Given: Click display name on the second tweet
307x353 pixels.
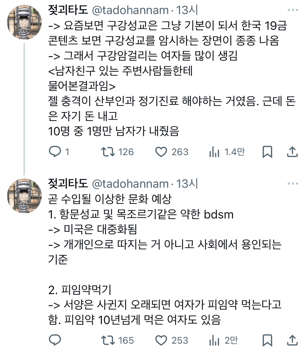Looking at the screenshot, I should point(68,184).
